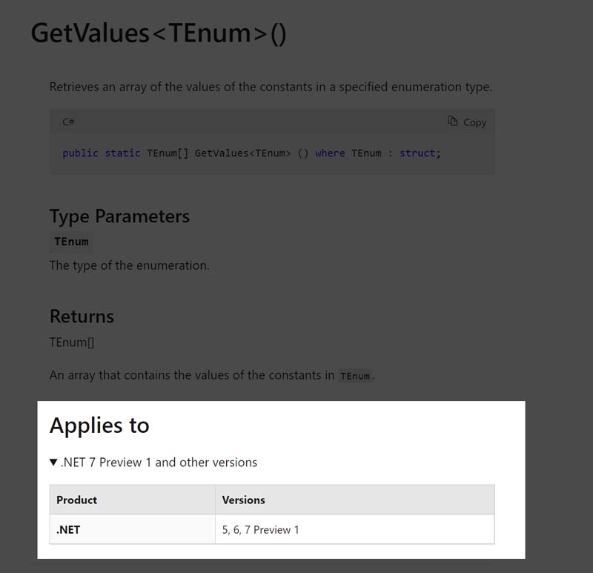Click the "where" keyword in the code snippet

330,153
